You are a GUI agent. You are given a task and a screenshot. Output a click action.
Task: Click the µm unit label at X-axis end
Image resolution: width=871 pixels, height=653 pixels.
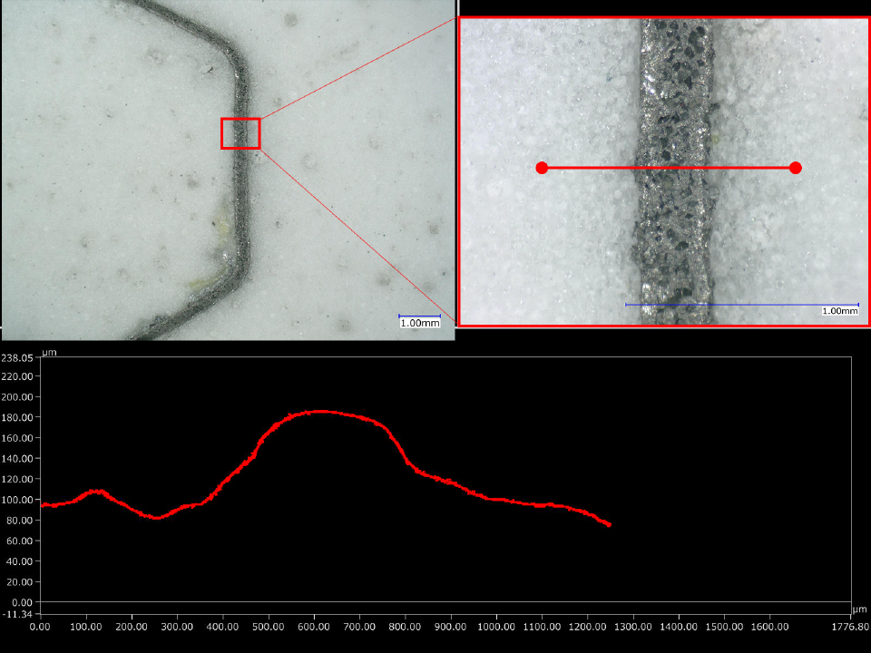(859, 609)
